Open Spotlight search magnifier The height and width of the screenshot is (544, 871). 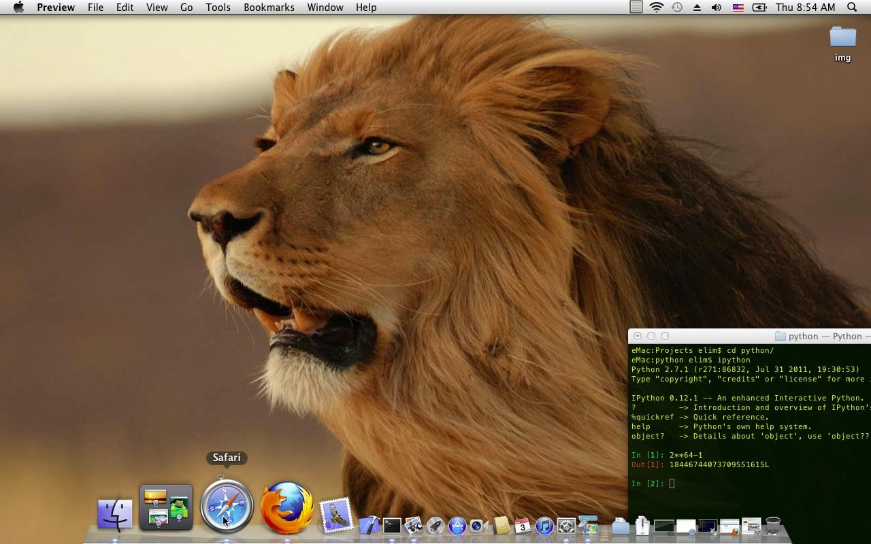point(852,7)
